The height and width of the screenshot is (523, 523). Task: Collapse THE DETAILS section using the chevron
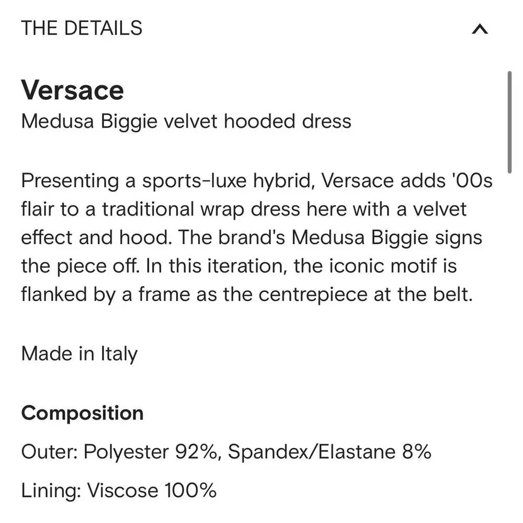(x=479, y=29)
